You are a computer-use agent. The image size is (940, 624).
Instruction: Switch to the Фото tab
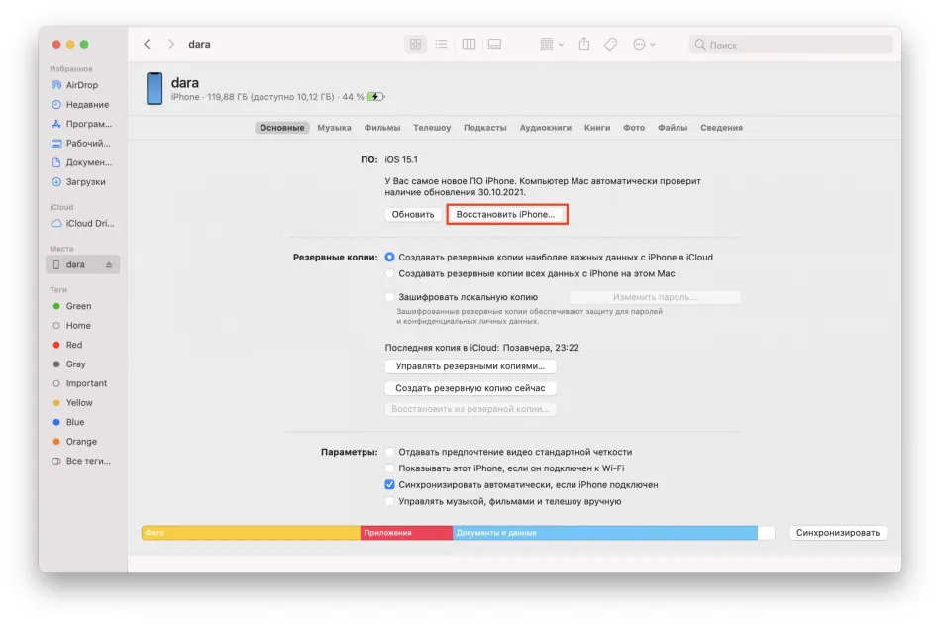[x=634, y=127]
